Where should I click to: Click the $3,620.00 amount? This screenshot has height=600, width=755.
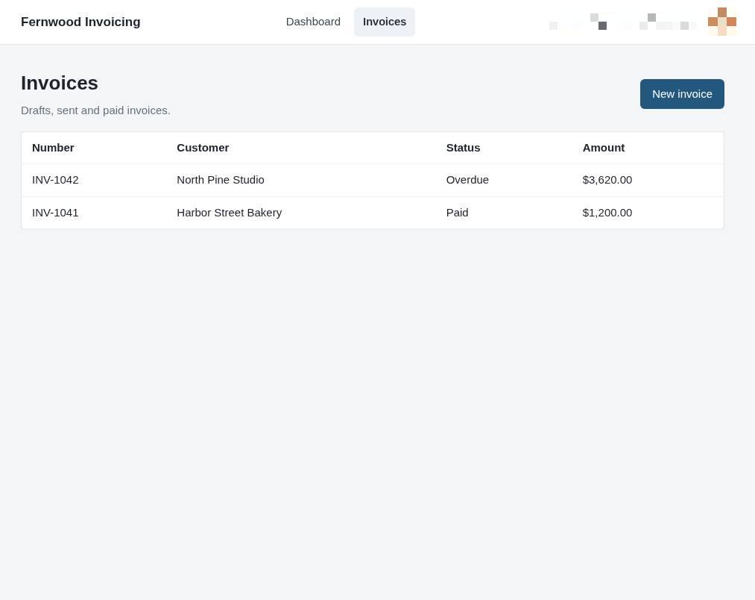[x=607, y=180]
